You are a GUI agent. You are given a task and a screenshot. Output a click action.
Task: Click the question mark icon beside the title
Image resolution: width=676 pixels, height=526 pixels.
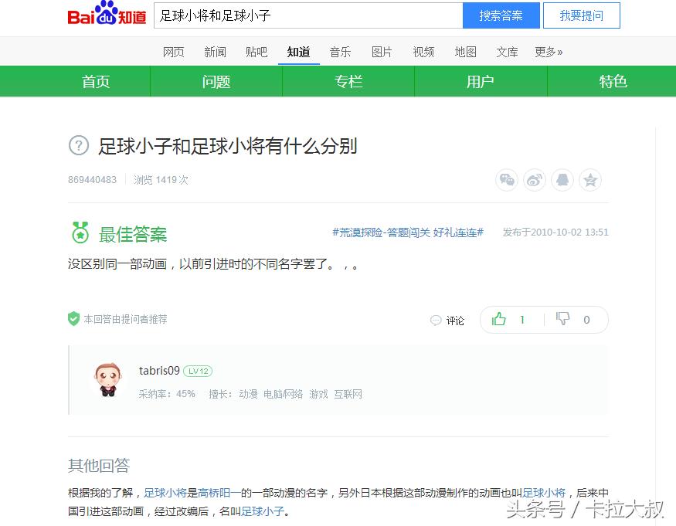[78, 146]
